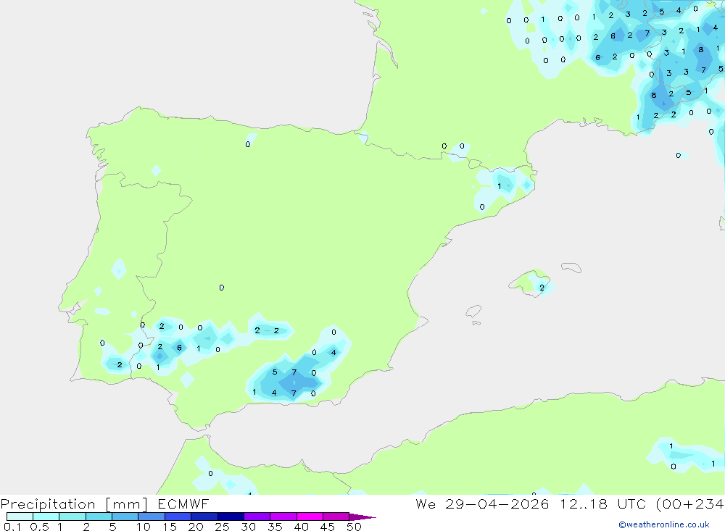This screenshot has width=725, height=531.
Task: Click the 'Precipitation [mm]' title text
Action: [x=74, y=504]
